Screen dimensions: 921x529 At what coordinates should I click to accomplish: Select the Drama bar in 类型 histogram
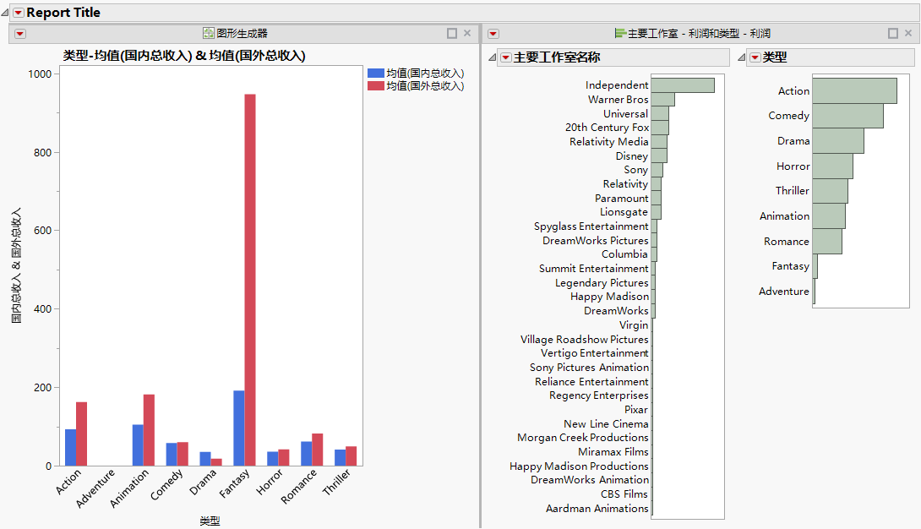[x=838, y=141]
